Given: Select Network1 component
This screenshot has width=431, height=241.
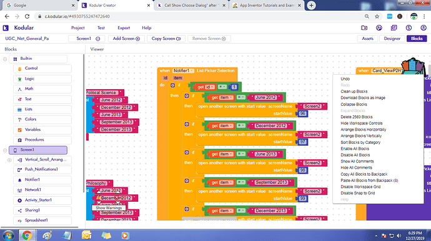Looking at the screenshot, I should tap(42, 190).
